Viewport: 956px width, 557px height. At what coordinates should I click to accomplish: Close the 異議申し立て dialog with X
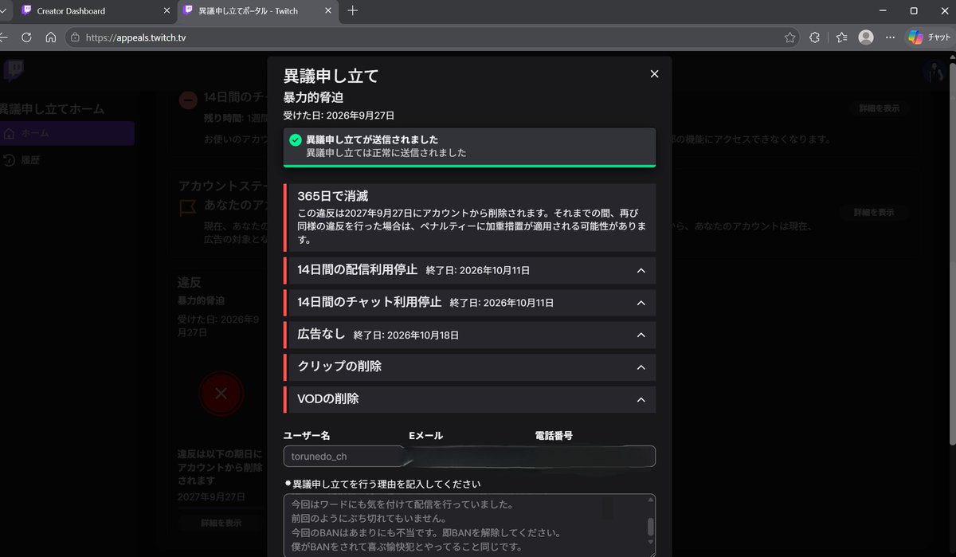(654, 74)
